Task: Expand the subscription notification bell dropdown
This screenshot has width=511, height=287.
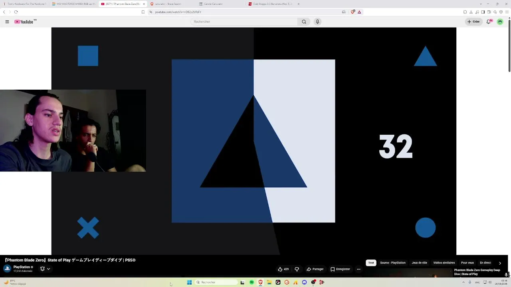Action: (x=45, y=269)
